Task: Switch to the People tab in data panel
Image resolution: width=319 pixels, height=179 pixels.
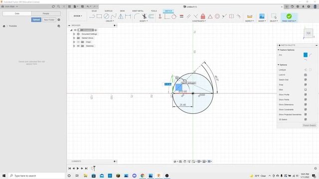Action: [x=46, y=13]
